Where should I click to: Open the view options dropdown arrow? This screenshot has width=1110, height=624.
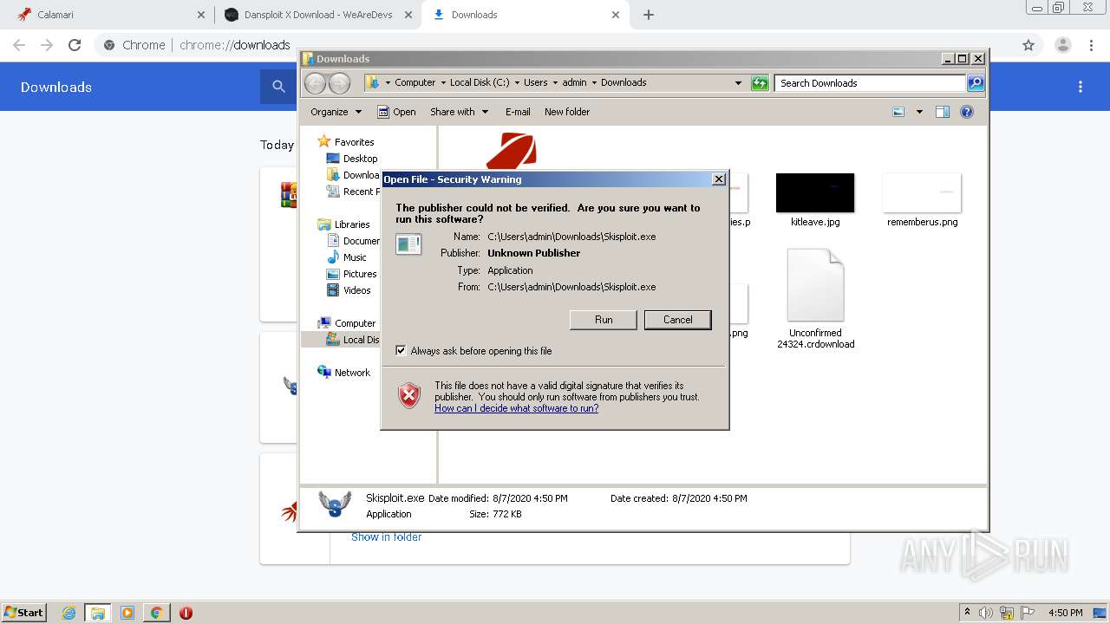(x=919, y=112)
